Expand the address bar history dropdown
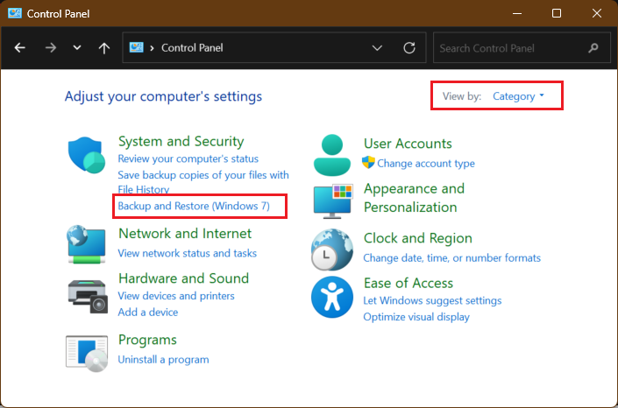Image resolution: width=618 pixels, height=408 pixels. (x=377, y=48)
